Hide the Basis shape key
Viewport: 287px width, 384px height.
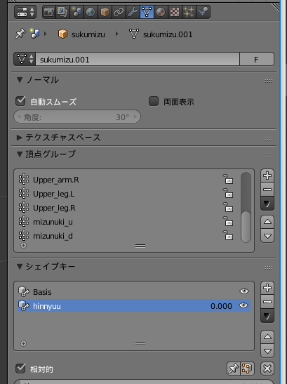coord(244,291)
